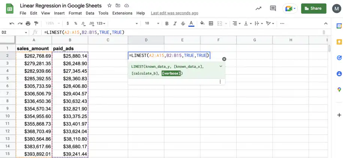The image size is (343, 158).
Task: Open Google Maps side panel
Action: click(x=339, y=89)
